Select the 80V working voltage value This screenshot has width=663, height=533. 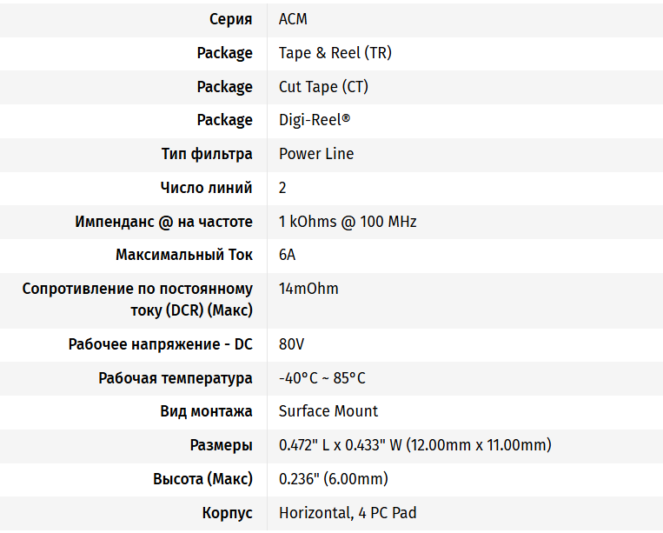point(291,344)
